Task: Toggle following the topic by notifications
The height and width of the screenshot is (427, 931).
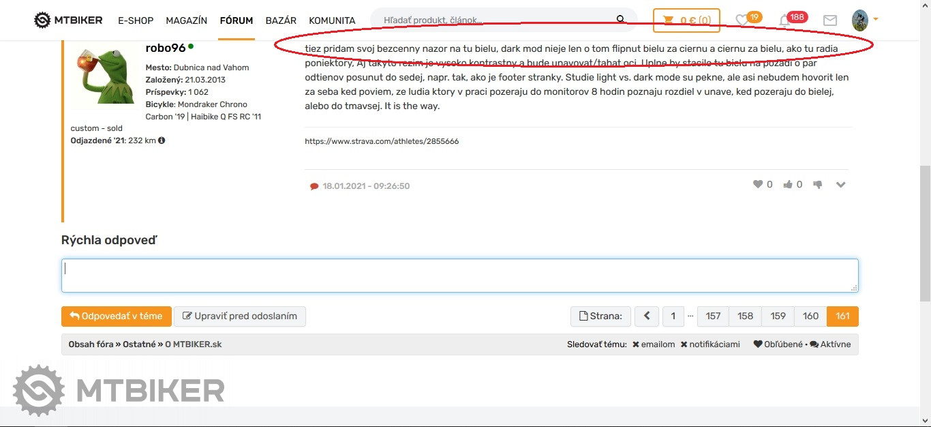Action: coord(710,344)
